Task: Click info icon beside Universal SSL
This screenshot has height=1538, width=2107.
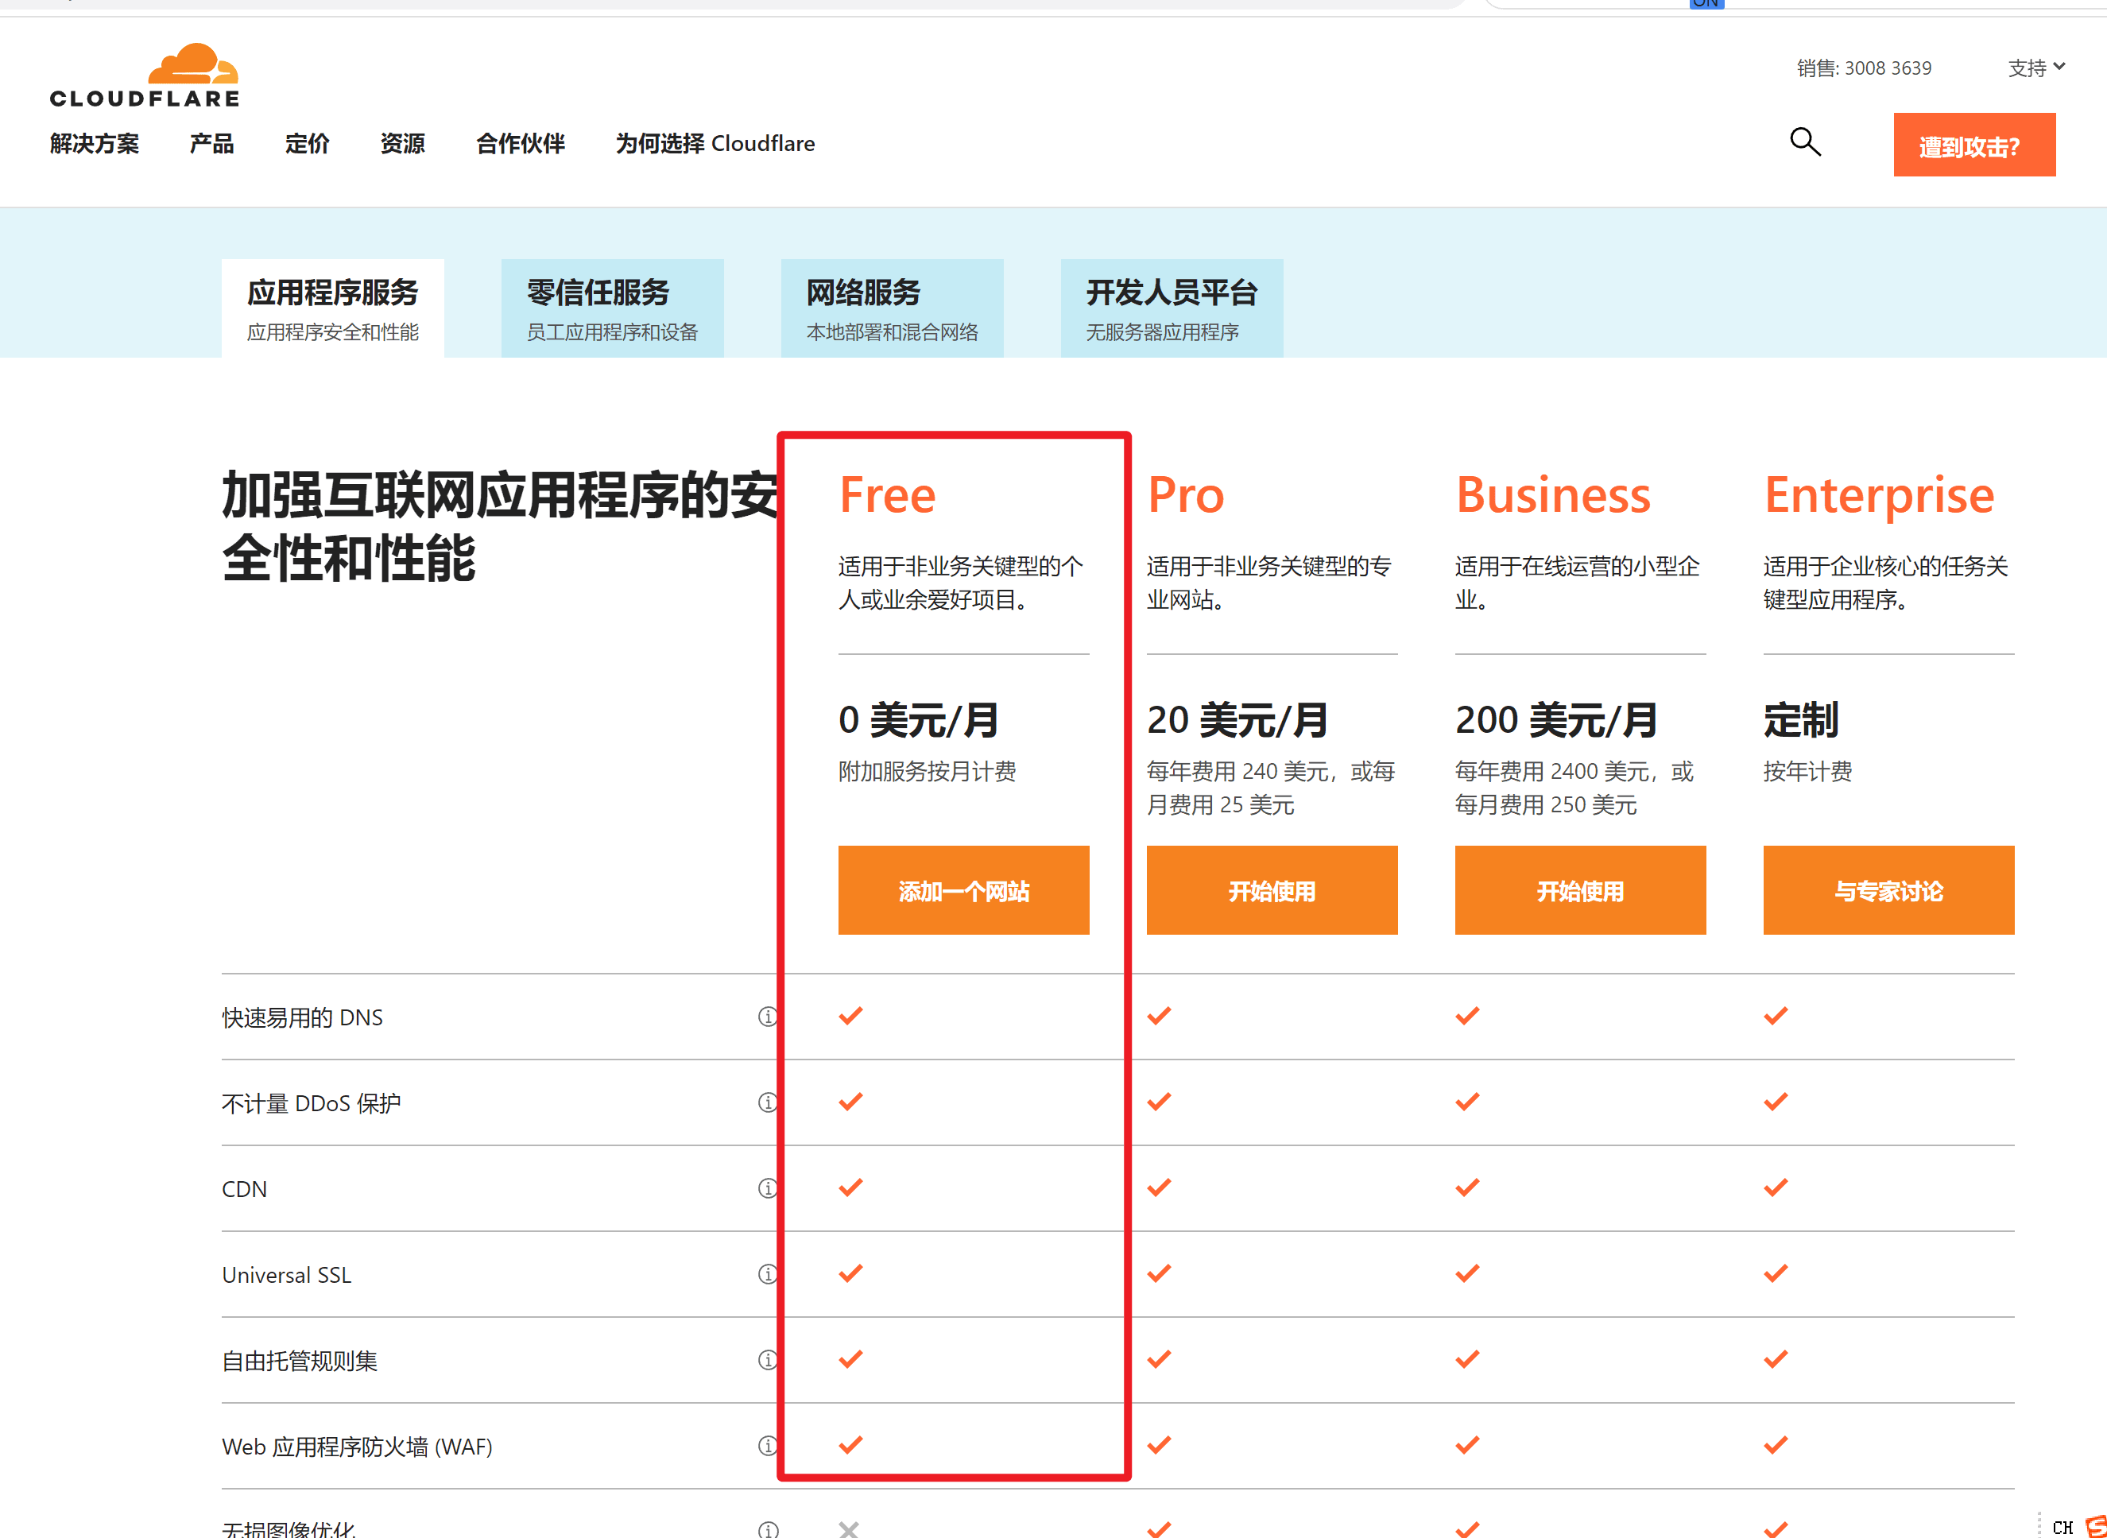Action: click(767, 1273)
